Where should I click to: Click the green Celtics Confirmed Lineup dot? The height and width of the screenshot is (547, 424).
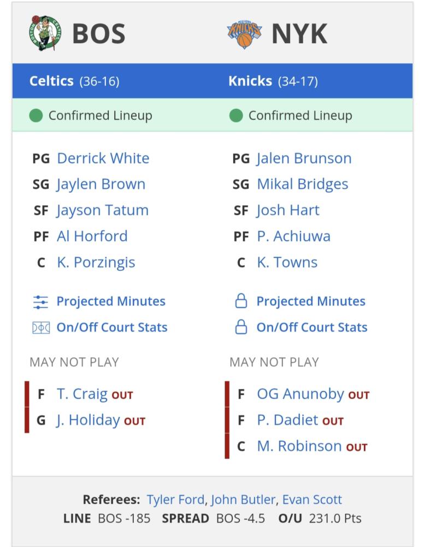(x=36, y=115)
